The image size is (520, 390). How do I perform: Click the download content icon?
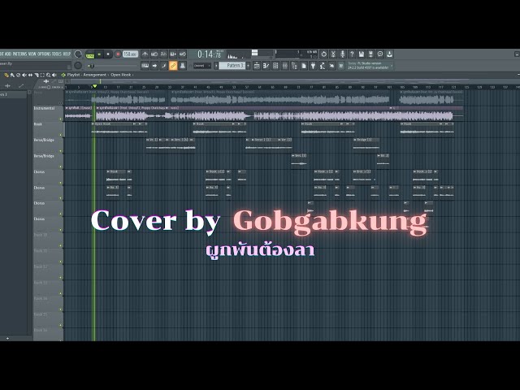tap(389, 54)
